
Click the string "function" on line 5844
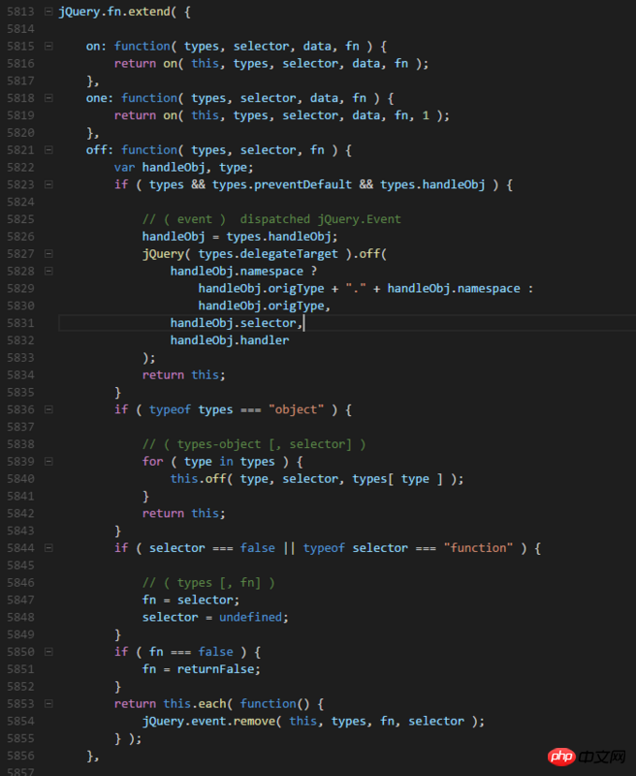[478, 548]
